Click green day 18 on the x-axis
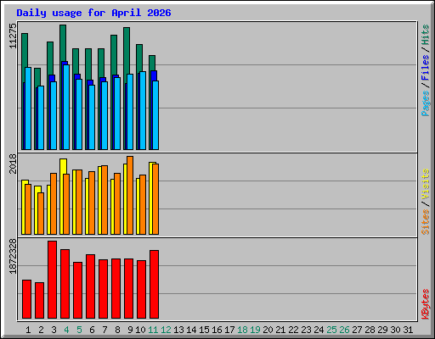Viewport: 435px width, 339px height. (x=242, y=330)
